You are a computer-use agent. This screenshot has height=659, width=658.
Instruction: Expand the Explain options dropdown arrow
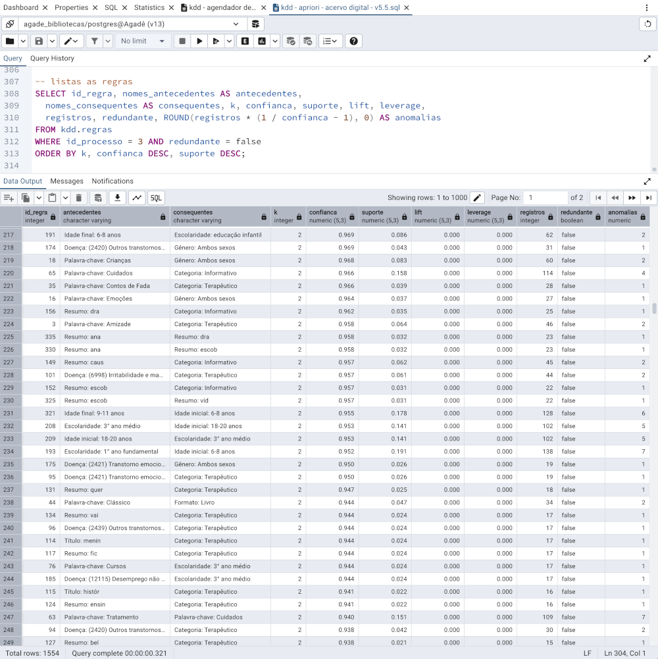[275, 41]
